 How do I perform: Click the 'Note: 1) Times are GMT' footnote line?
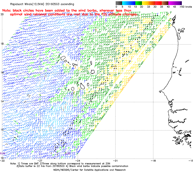point(60,164)
